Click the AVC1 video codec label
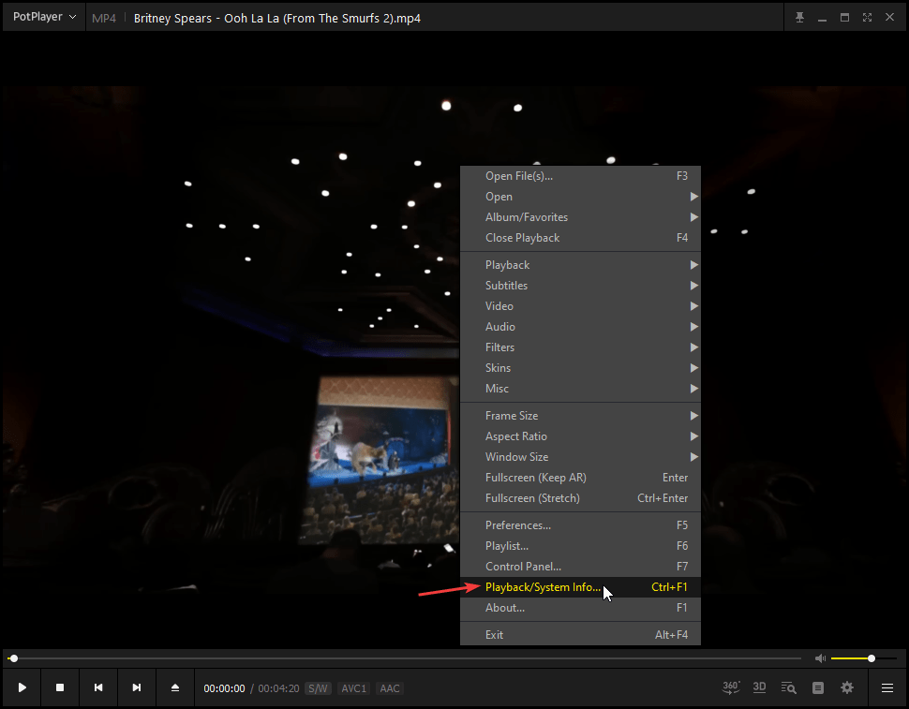Image resolution: width=909 pixels, height=709 pixels. [354, 688]
